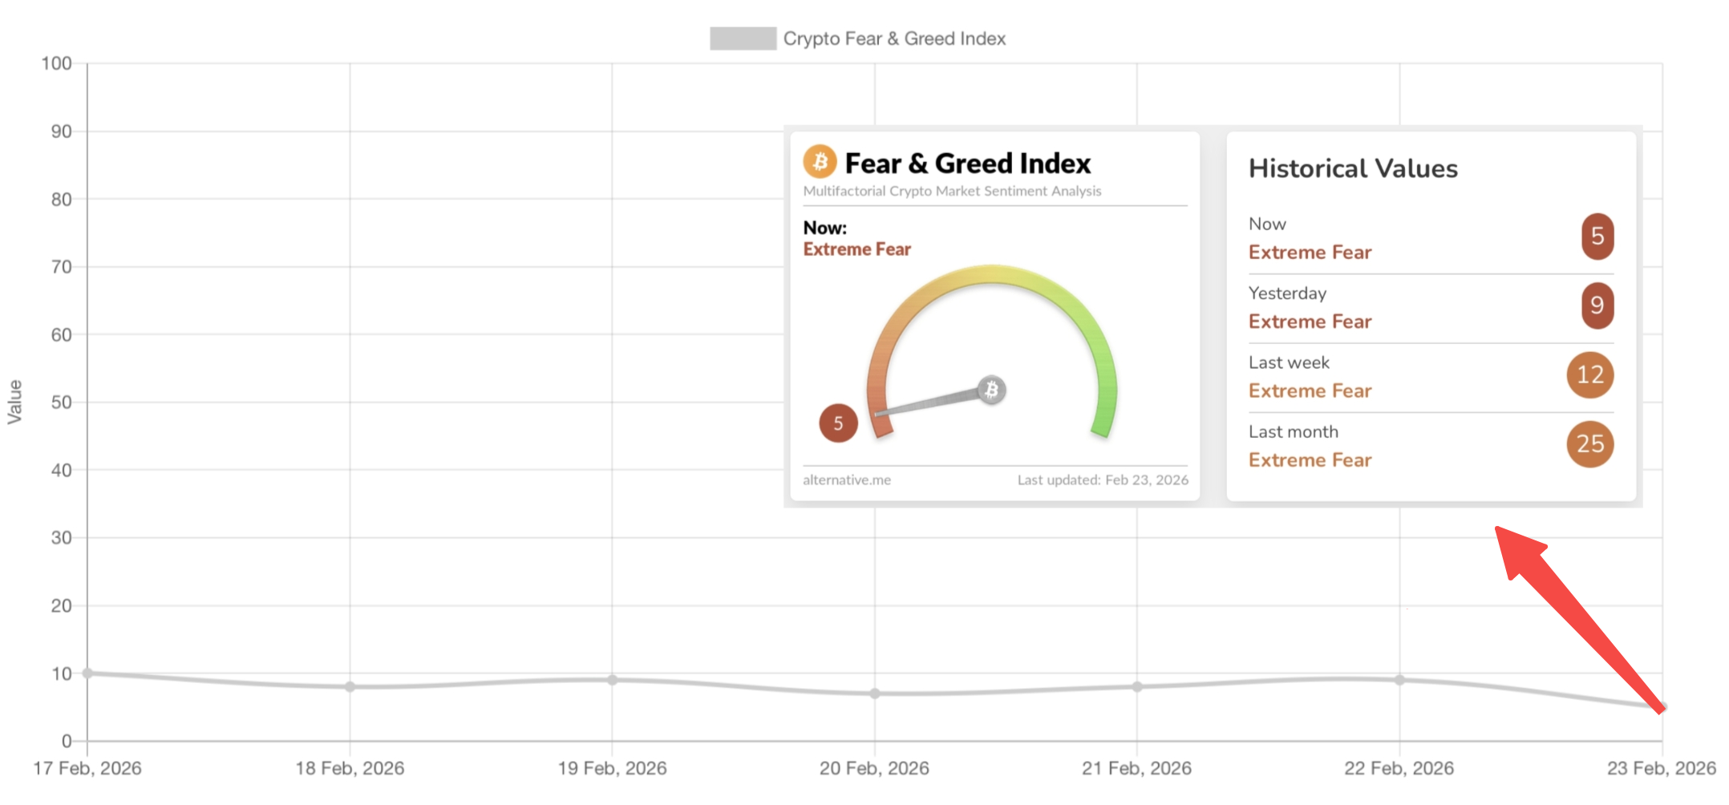1729x805 pixels.
Task: Click the 19 Feb data point
Action: tap(612, 680)
